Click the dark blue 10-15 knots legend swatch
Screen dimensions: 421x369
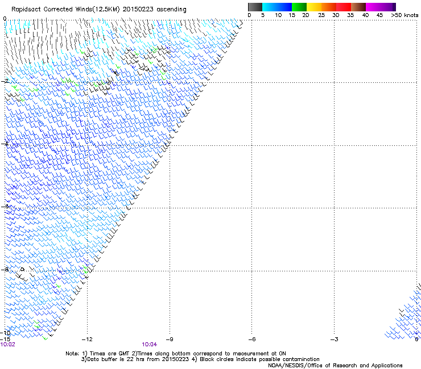(284, 7)
